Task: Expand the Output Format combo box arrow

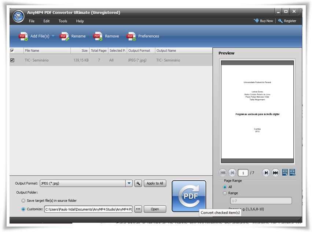Action: (x=129, y=183)
